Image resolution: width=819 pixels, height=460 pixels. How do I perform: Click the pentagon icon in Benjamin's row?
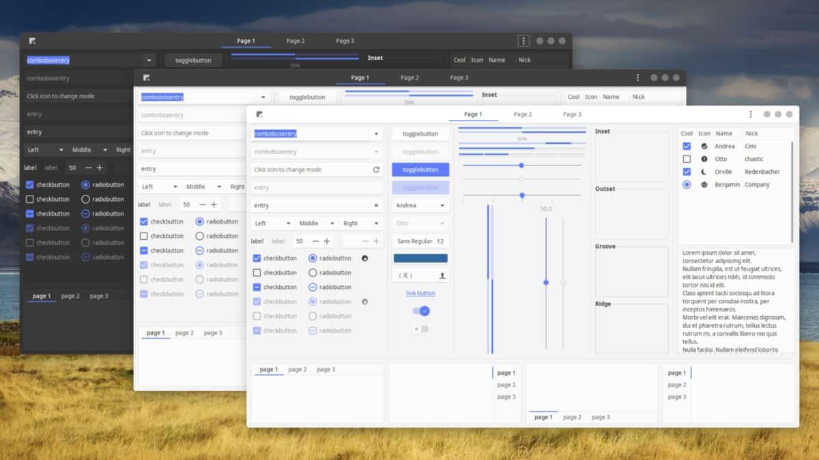(x=704, y=184)
